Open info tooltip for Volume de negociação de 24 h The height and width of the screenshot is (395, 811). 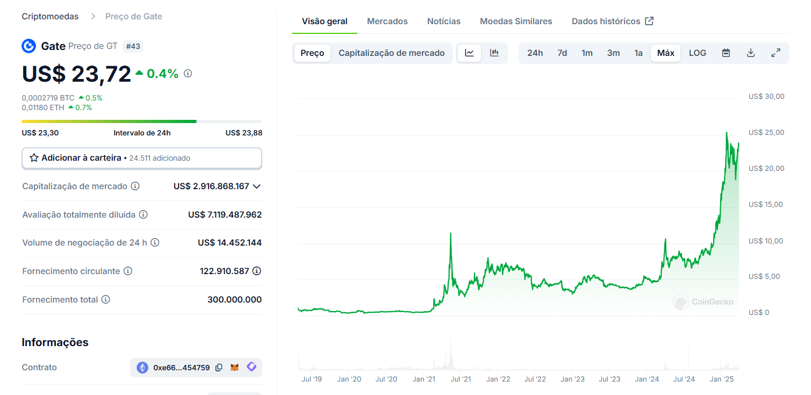pyautogui.click(x=155, y=242)
